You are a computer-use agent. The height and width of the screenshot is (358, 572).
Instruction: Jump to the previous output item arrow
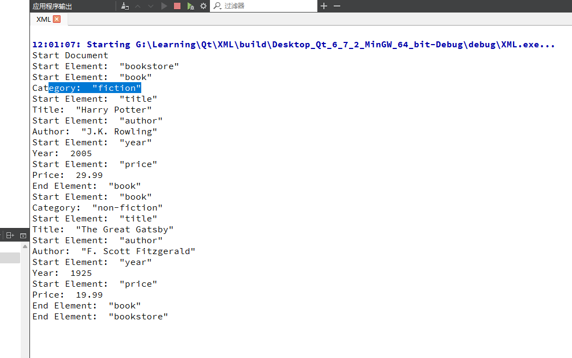pyautogui.click(x=137, y=6)
